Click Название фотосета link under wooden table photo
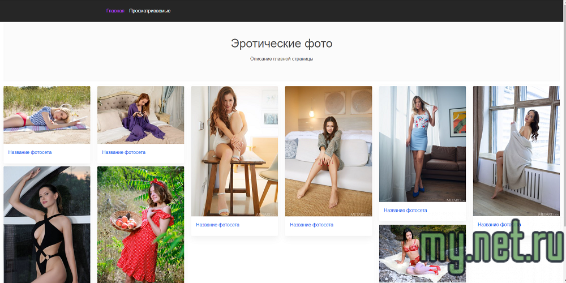The image size is (566, 283). 217,225
